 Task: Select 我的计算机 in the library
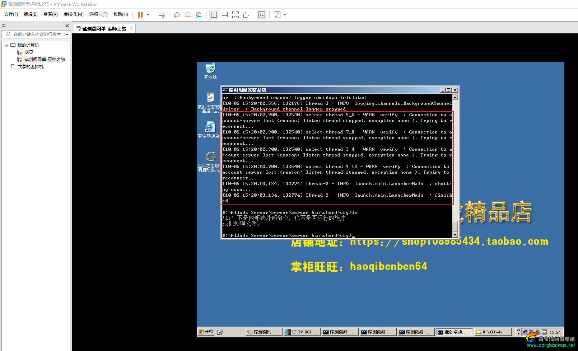click(28, 45)
